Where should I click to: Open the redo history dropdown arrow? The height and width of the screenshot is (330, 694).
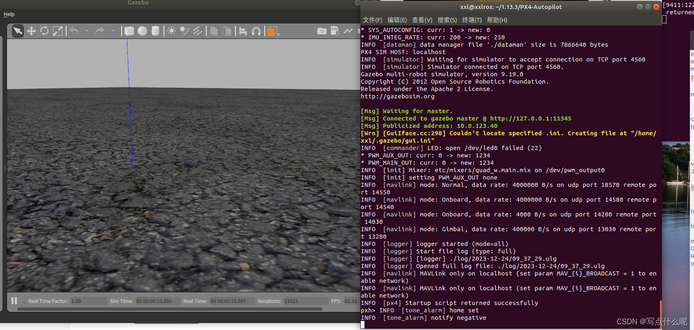click(x=113, y=31)
